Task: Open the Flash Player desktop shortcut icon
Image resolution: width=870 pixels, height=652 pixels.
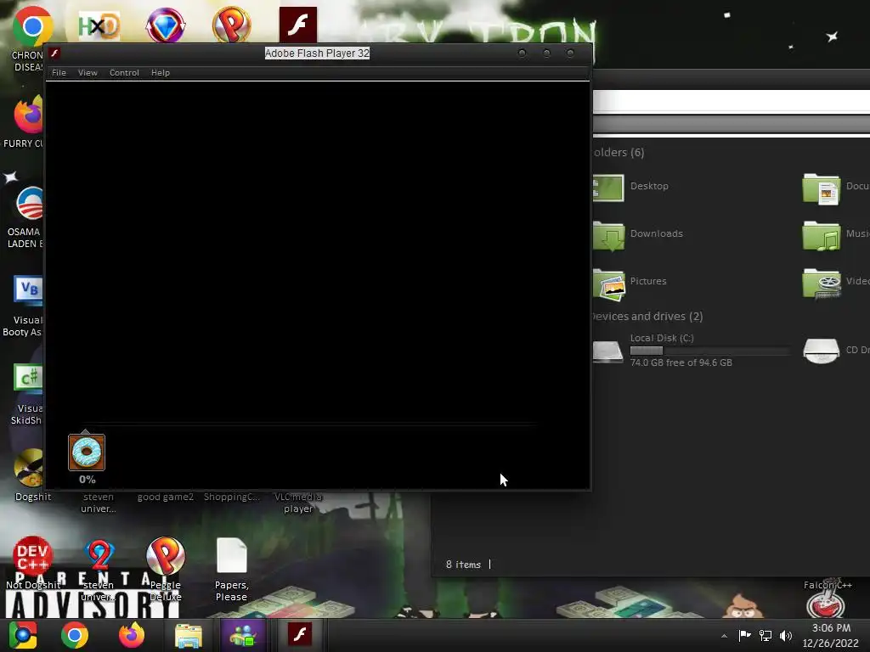Action: pyautogui.click(x=298, y=25)
